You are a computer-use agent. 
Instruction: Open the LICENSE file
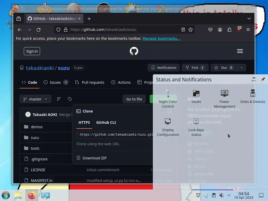pos(38,170)
